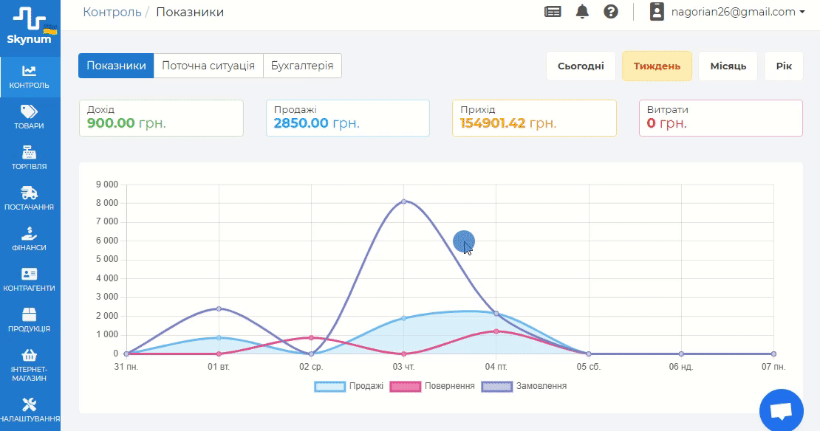Image resolution: width=820 pixels, height=431 pixels.
Task: Toggle Повернення series in chart legend
Action: click(x=406, y=386)
